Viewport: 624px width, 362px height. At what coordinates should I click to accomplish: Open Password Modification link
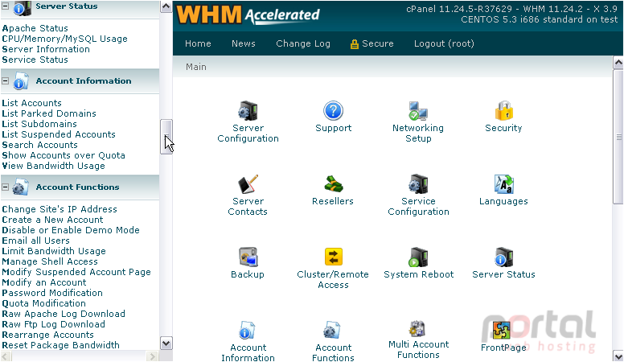click(52, 292)
